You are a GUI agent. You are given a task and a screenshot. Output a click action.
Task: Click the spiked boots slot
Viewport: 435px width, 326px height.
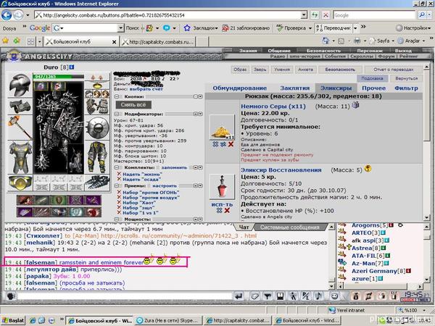[x=97, y=183]
